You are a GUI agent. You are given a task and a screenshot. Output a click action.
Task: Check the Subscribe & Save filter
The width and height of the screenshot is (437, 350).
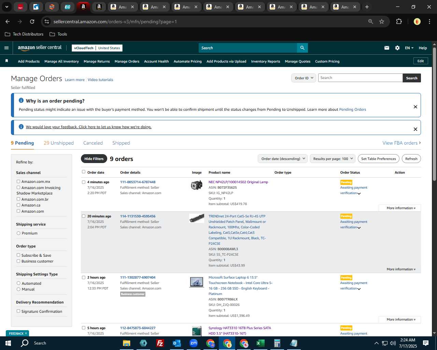[18, 255]
